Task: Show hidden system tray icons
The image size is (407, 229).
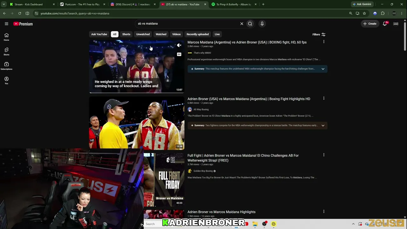Action: click(353, 224)
